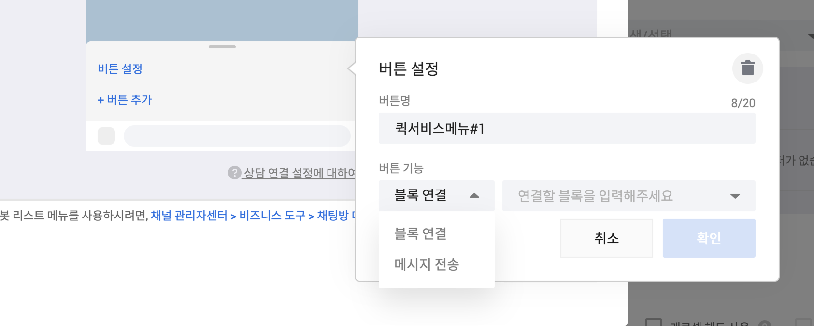
Task: Click the blue chat preview area
Action: (222, 20)
